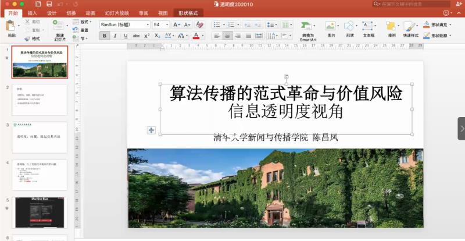The image size is (465, 241).
Task: Click the Arrange (排列) icon
Action: (391, 26)
